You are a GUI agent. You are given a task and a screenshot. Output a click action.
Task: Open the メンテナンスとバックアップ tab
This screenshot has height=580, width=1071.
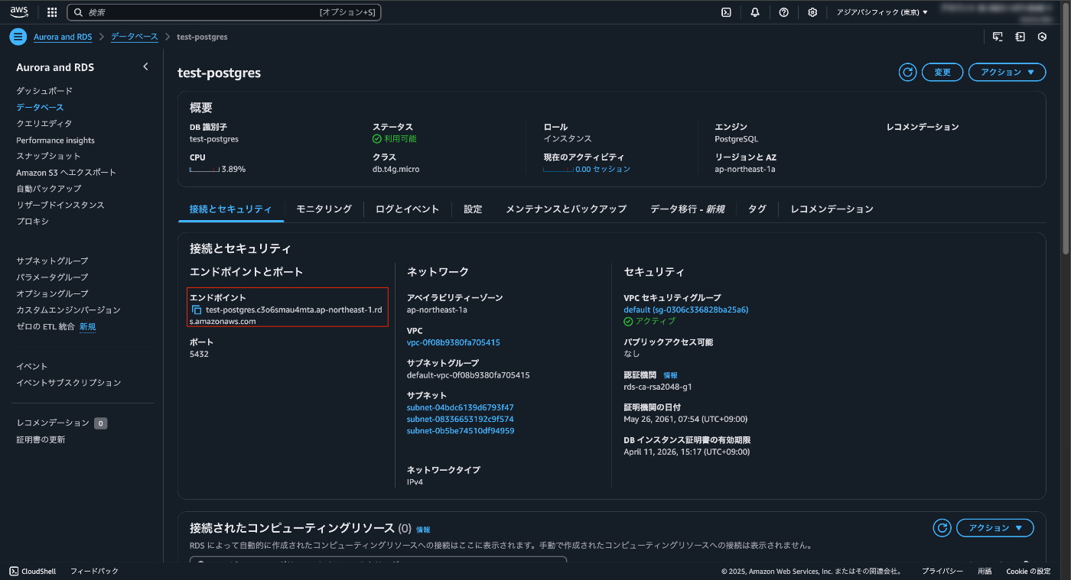(566, 209)
